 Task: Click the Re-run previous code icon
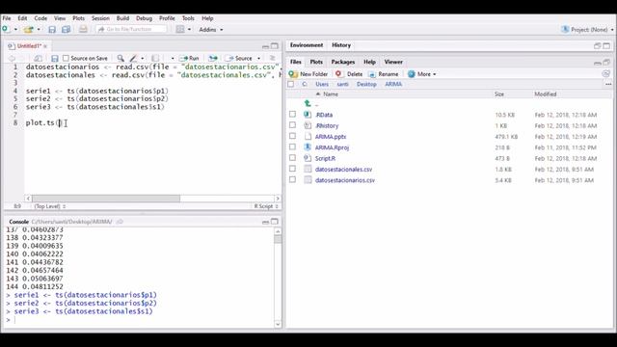coord(213,58)
